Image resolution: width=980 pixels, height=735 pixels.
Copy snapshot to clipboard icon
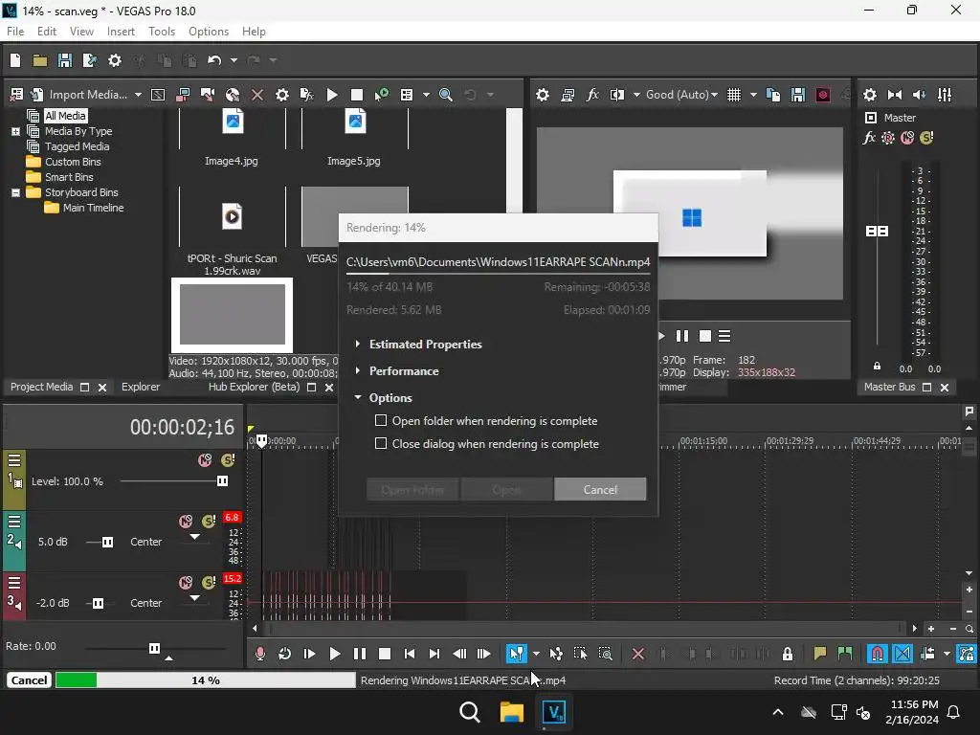[773, 95]
